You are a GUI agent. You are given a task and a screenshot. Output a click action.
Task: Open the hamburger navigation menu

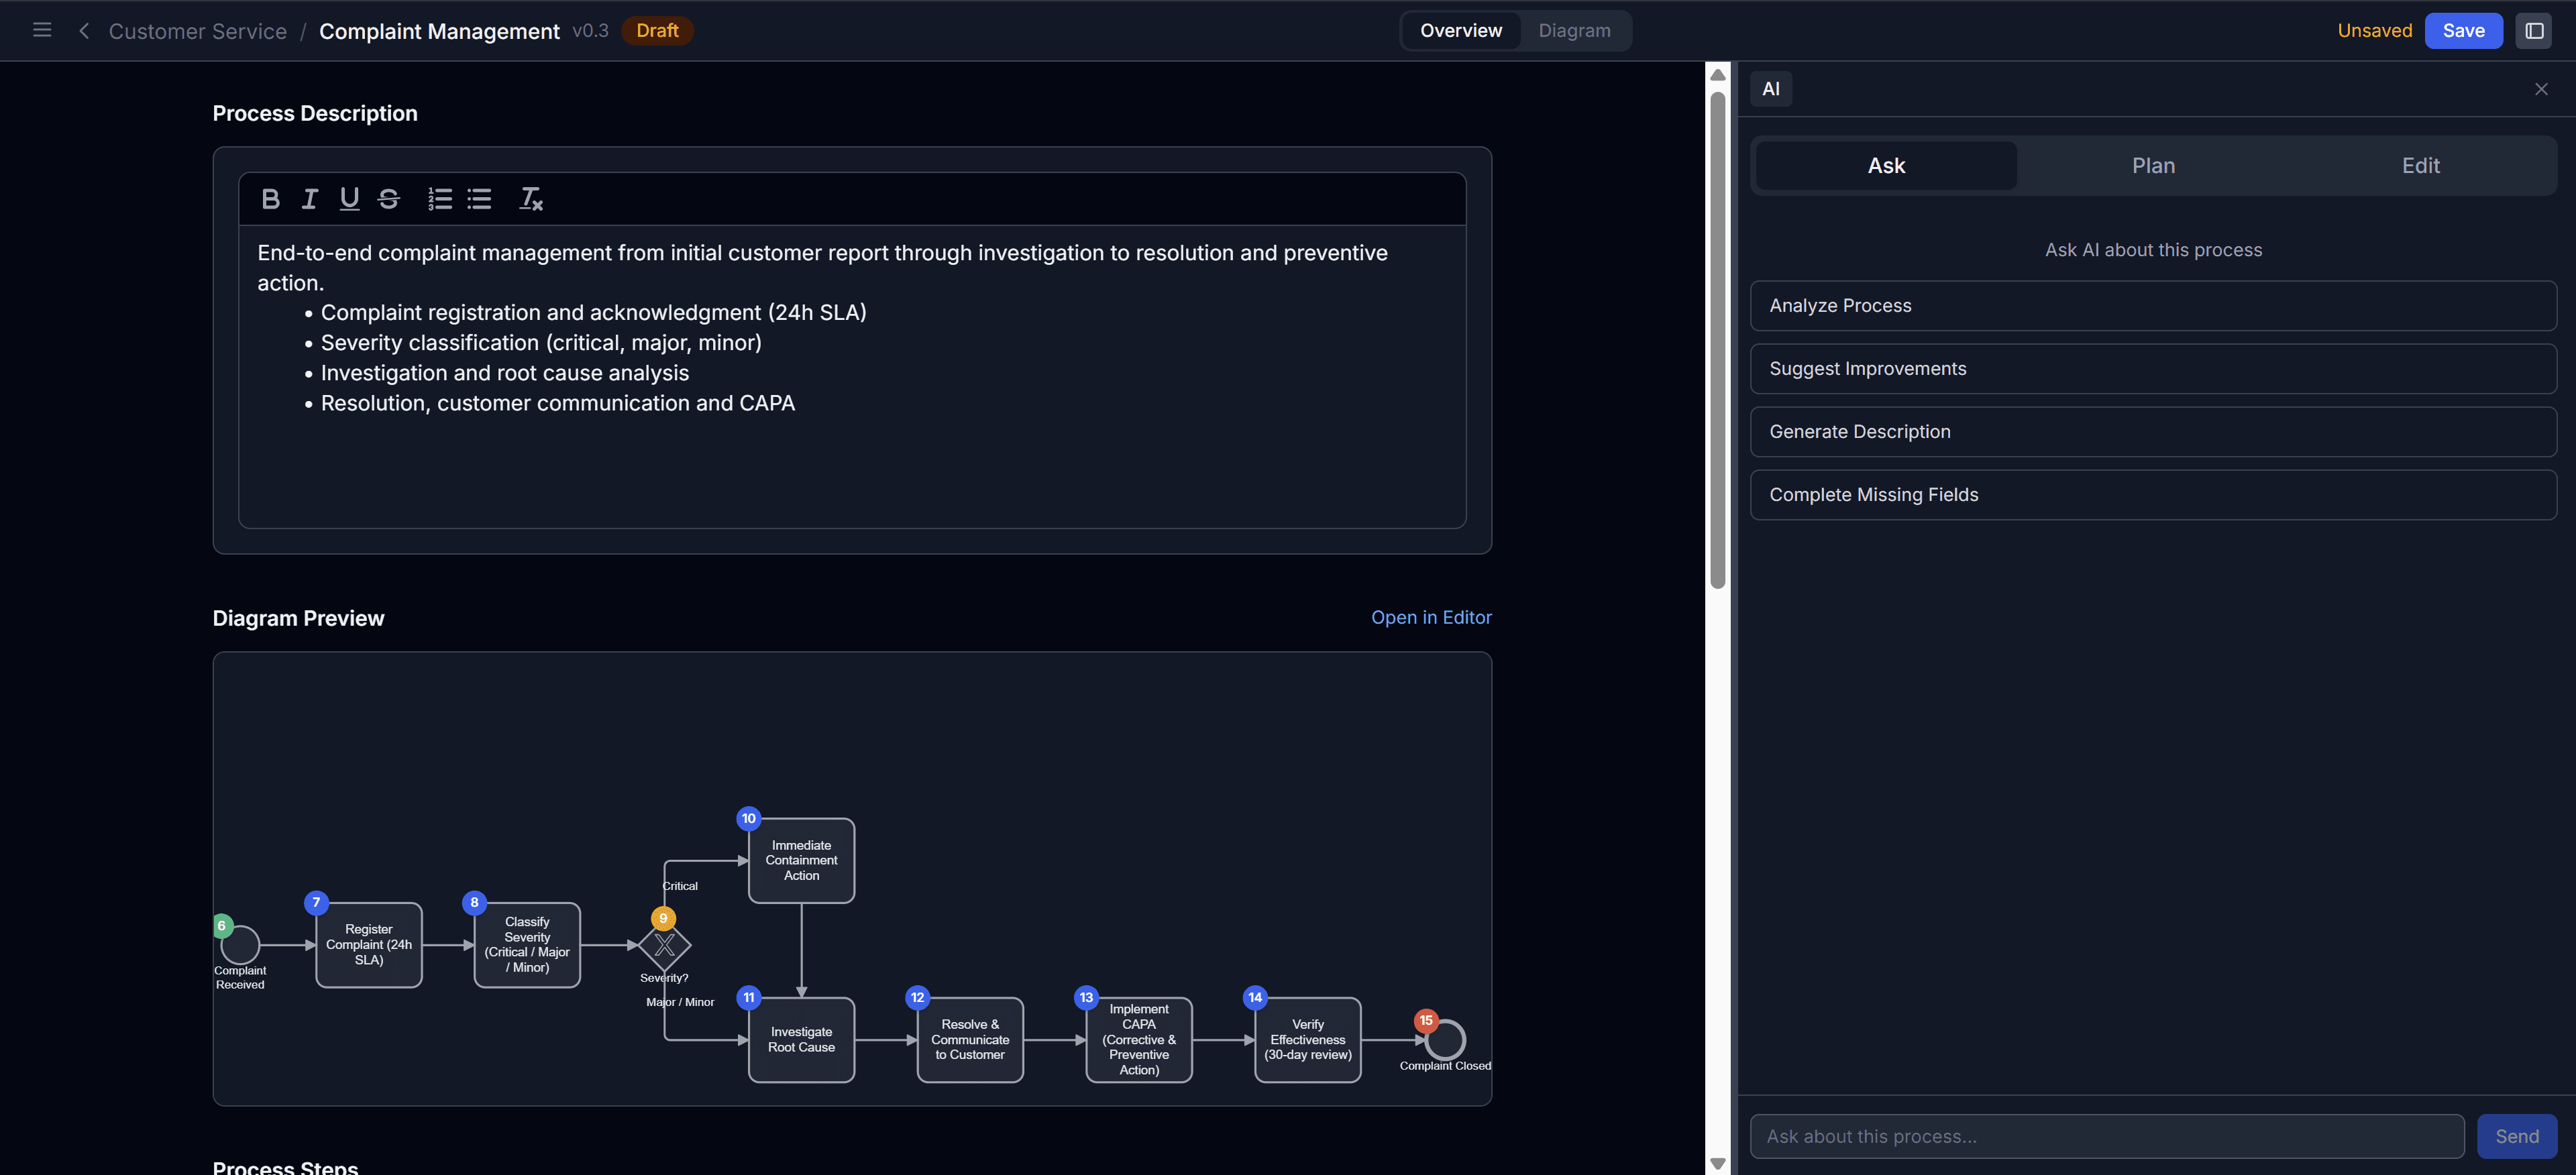click(42, 30)
